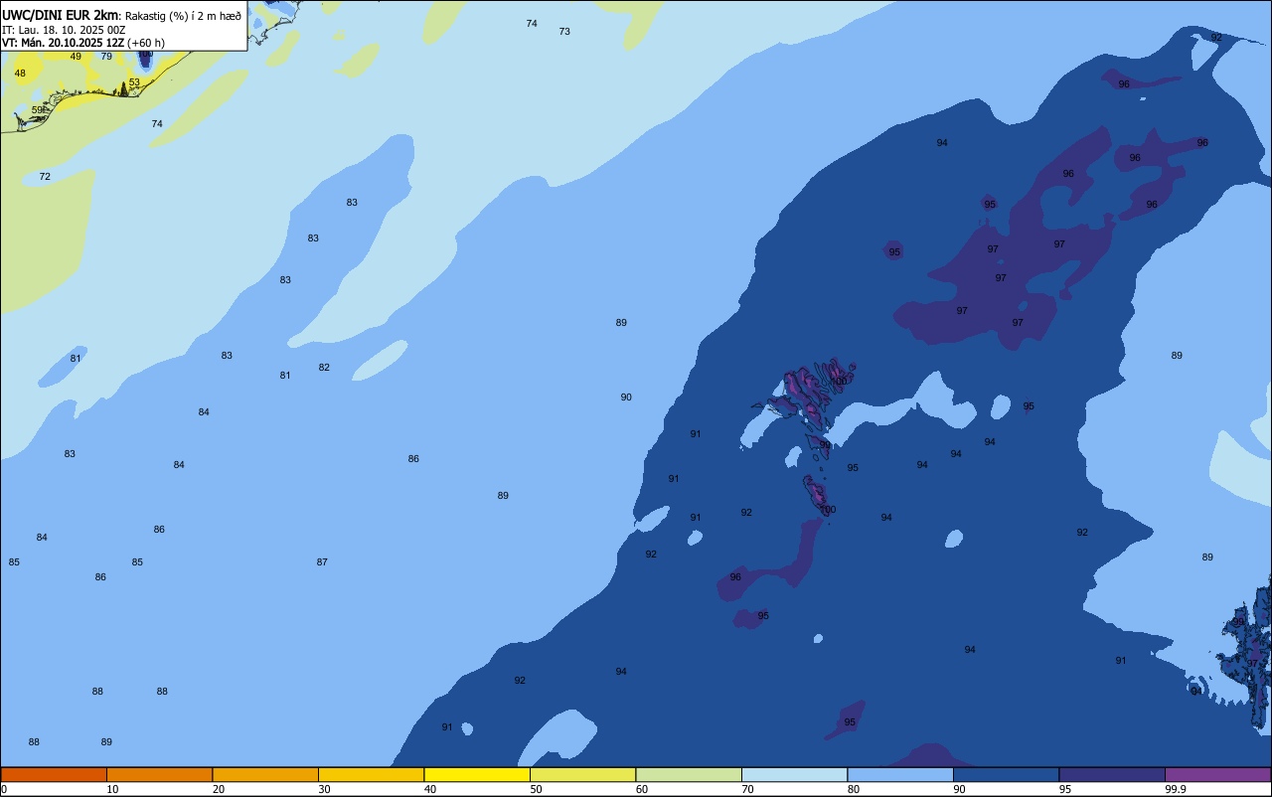This screenshot has width=1272, height=797.
Task: Click the "95" legend scale label
Action: tap(1065, 789)
